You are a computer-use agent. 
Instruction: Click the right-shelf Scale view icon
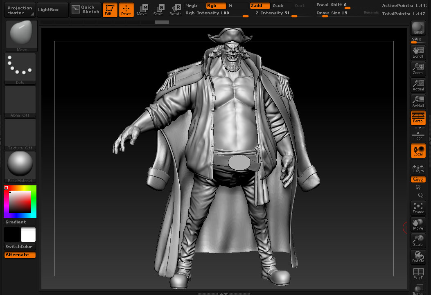click(418, 241)
